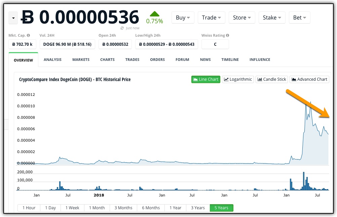This screenshot has width=337, height=217.
Task: Click the Mkt. Cap. info icon
Action: pos(28,35)
